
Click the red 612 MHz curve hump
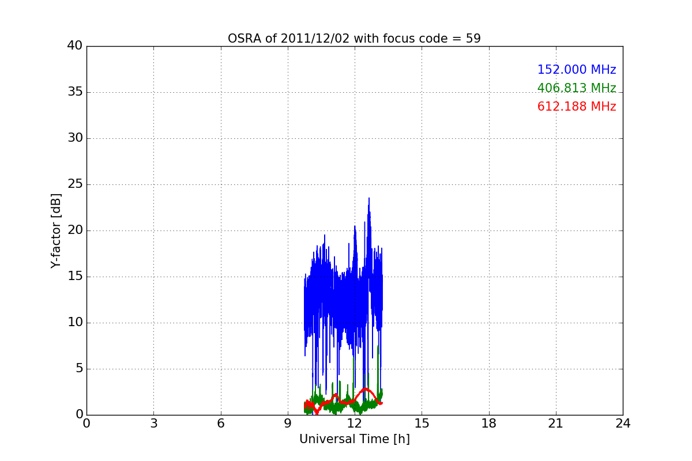tap(365, 390)
